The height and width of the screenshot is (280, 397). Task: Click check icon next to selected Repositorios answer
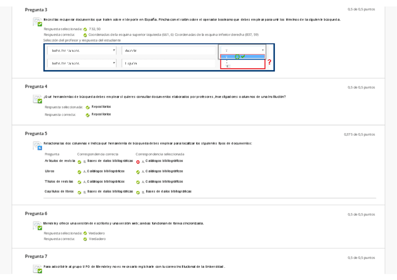(88, 108)
